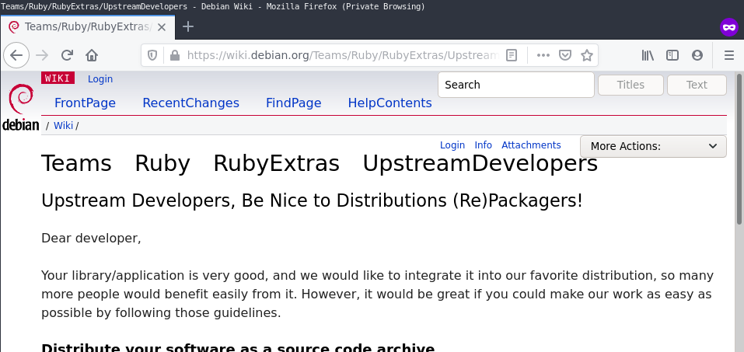Open a new tab with plus button

click(x=188, y=26)
